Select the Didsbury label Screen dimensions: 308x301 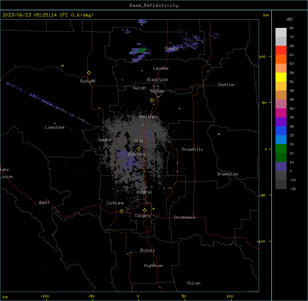click(137, 154)
